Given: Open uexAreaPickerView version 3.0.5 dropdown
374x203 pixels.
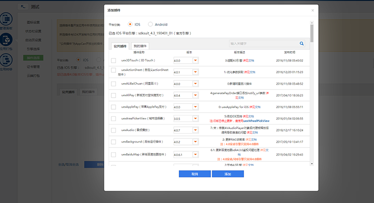Looking at the screenshot, I should click(195, 118).
